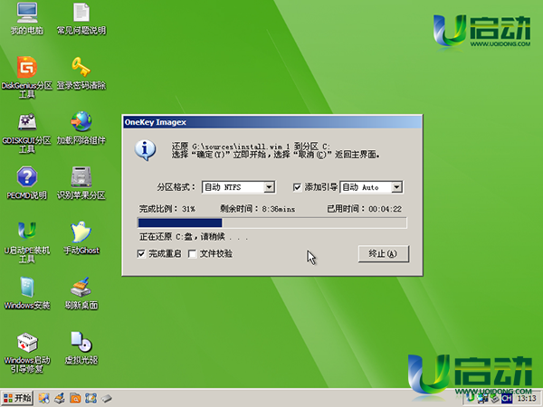Click the OneKey Imagex title bar

272,122
